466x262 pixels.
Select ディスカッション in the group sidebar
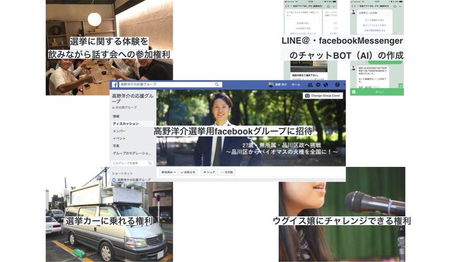tap(126, 124)
